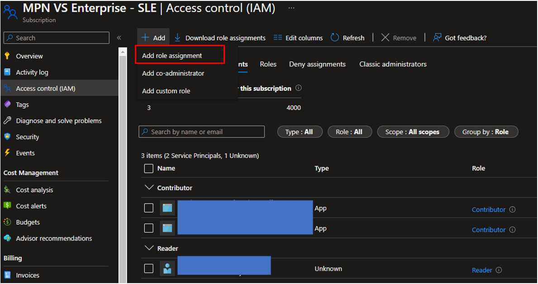Click the user icon in the Reader row
The width and height of the screenshot is (538, 284).
167,268
